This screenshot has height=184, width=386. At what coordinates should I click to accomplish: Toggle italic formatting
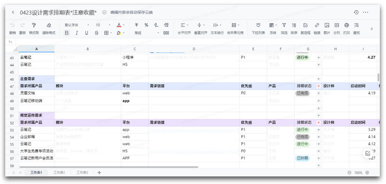77,33
